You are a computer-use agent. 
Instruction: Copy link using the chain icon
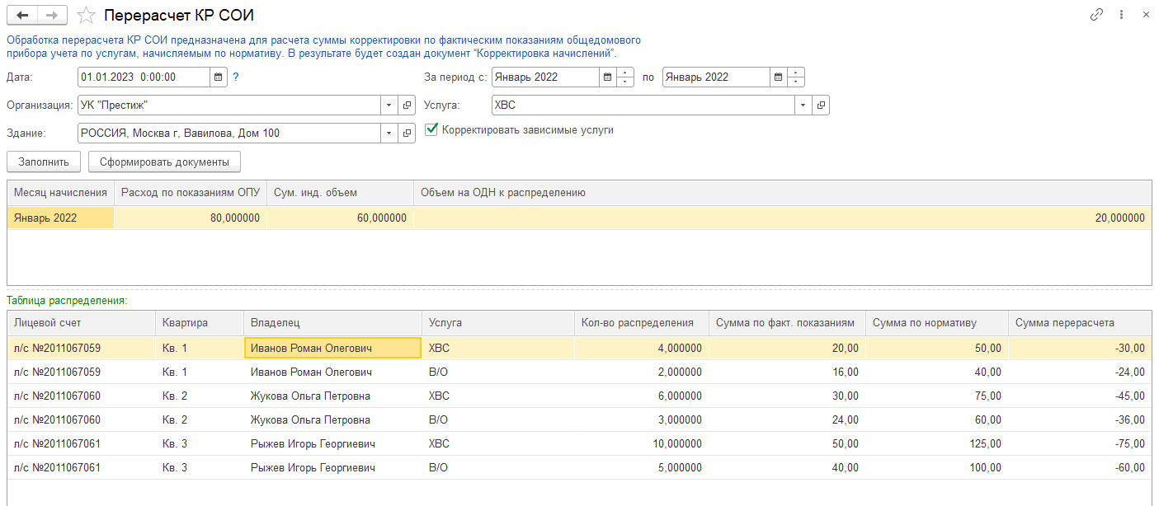click(x=1096, y=15)
